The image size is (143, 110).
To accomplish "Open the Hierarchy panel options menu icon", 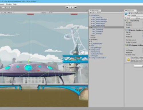I will pos(123,11).
